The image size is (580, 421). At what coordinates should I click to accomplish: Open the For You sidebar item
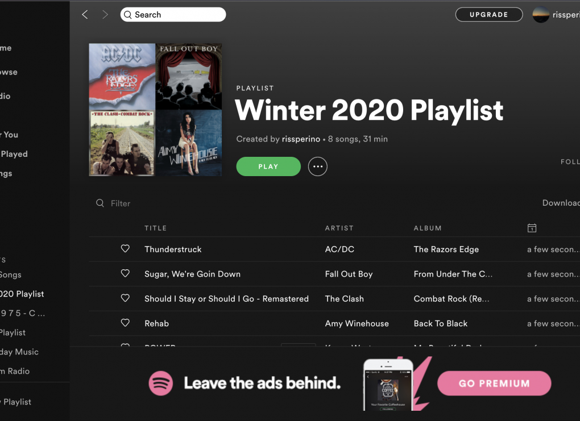click(x=9, y=135)
